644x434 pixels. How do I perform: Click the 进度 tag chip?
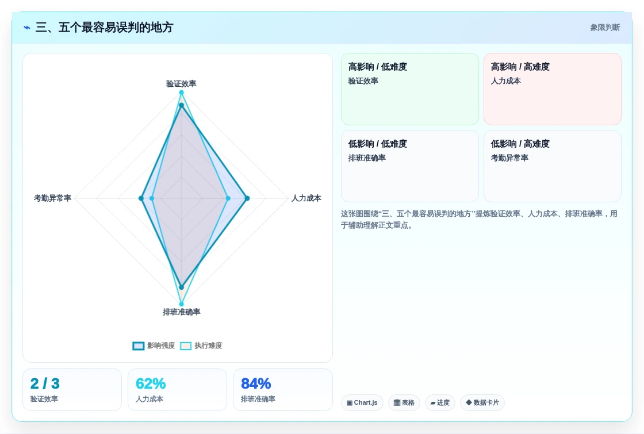coord(440,403)
